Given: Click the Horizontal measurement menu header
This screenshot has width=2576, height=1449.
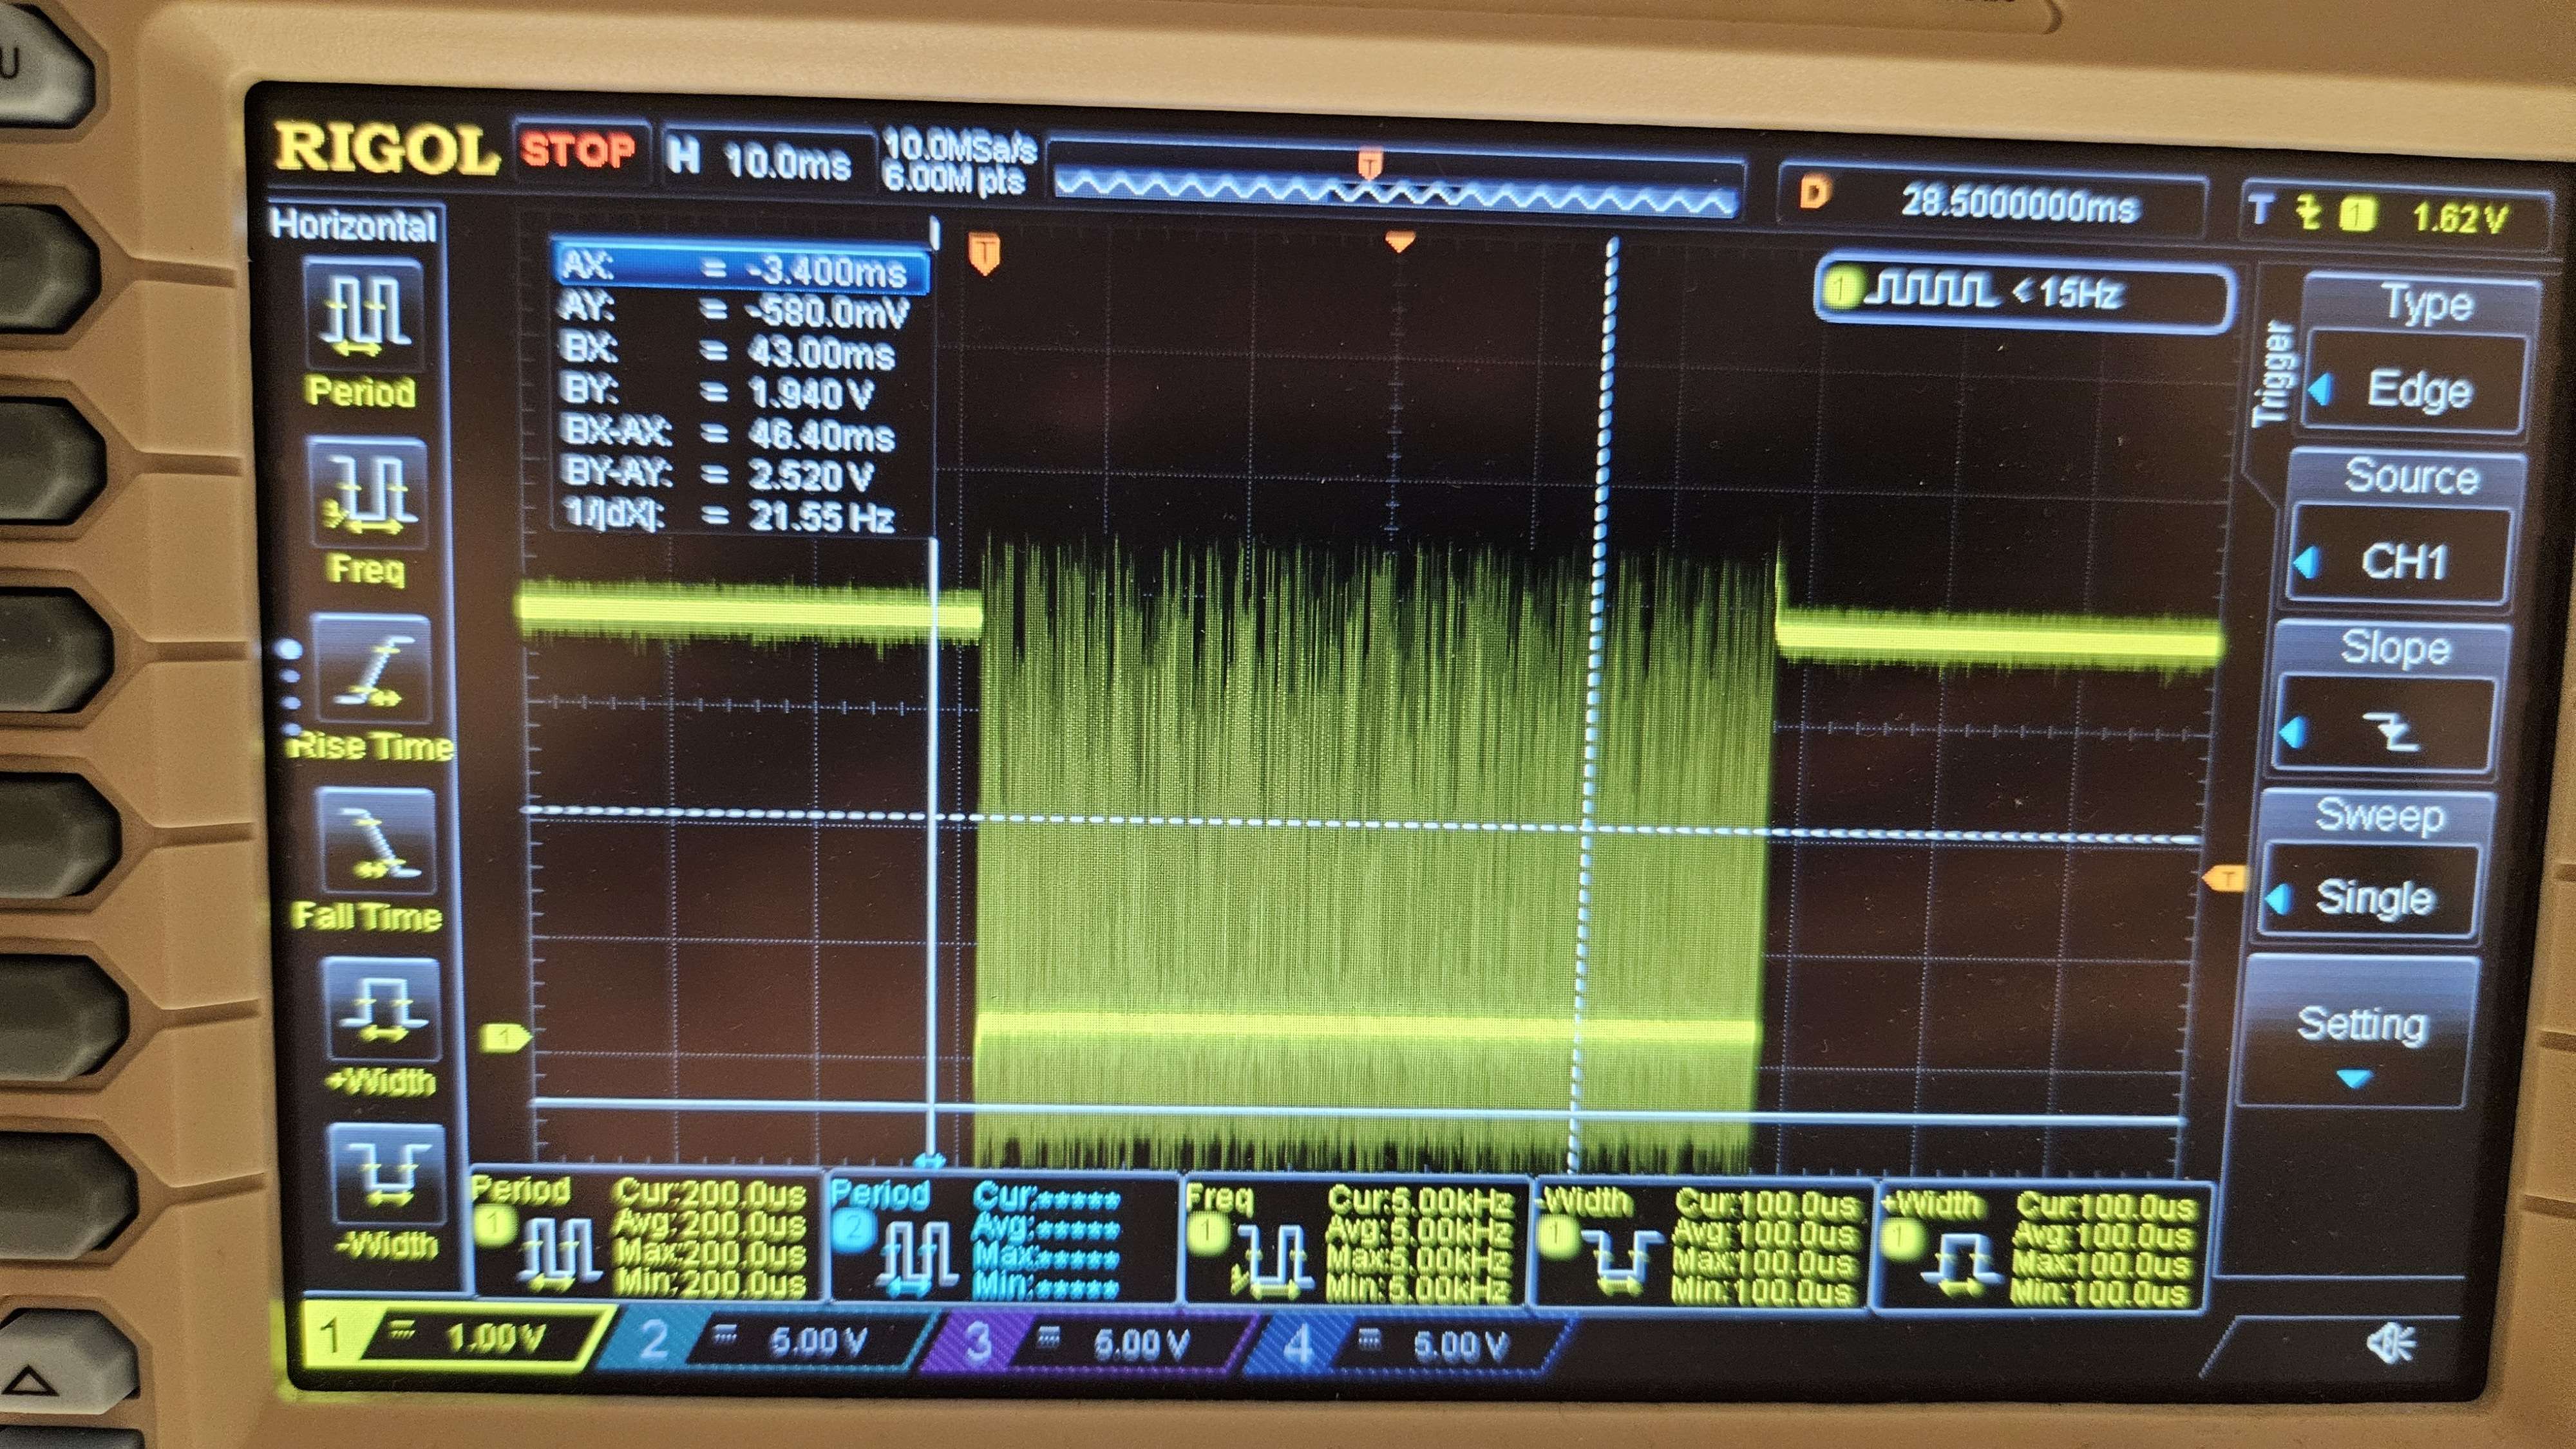Looking at the screenshot, I should (354, 224).
